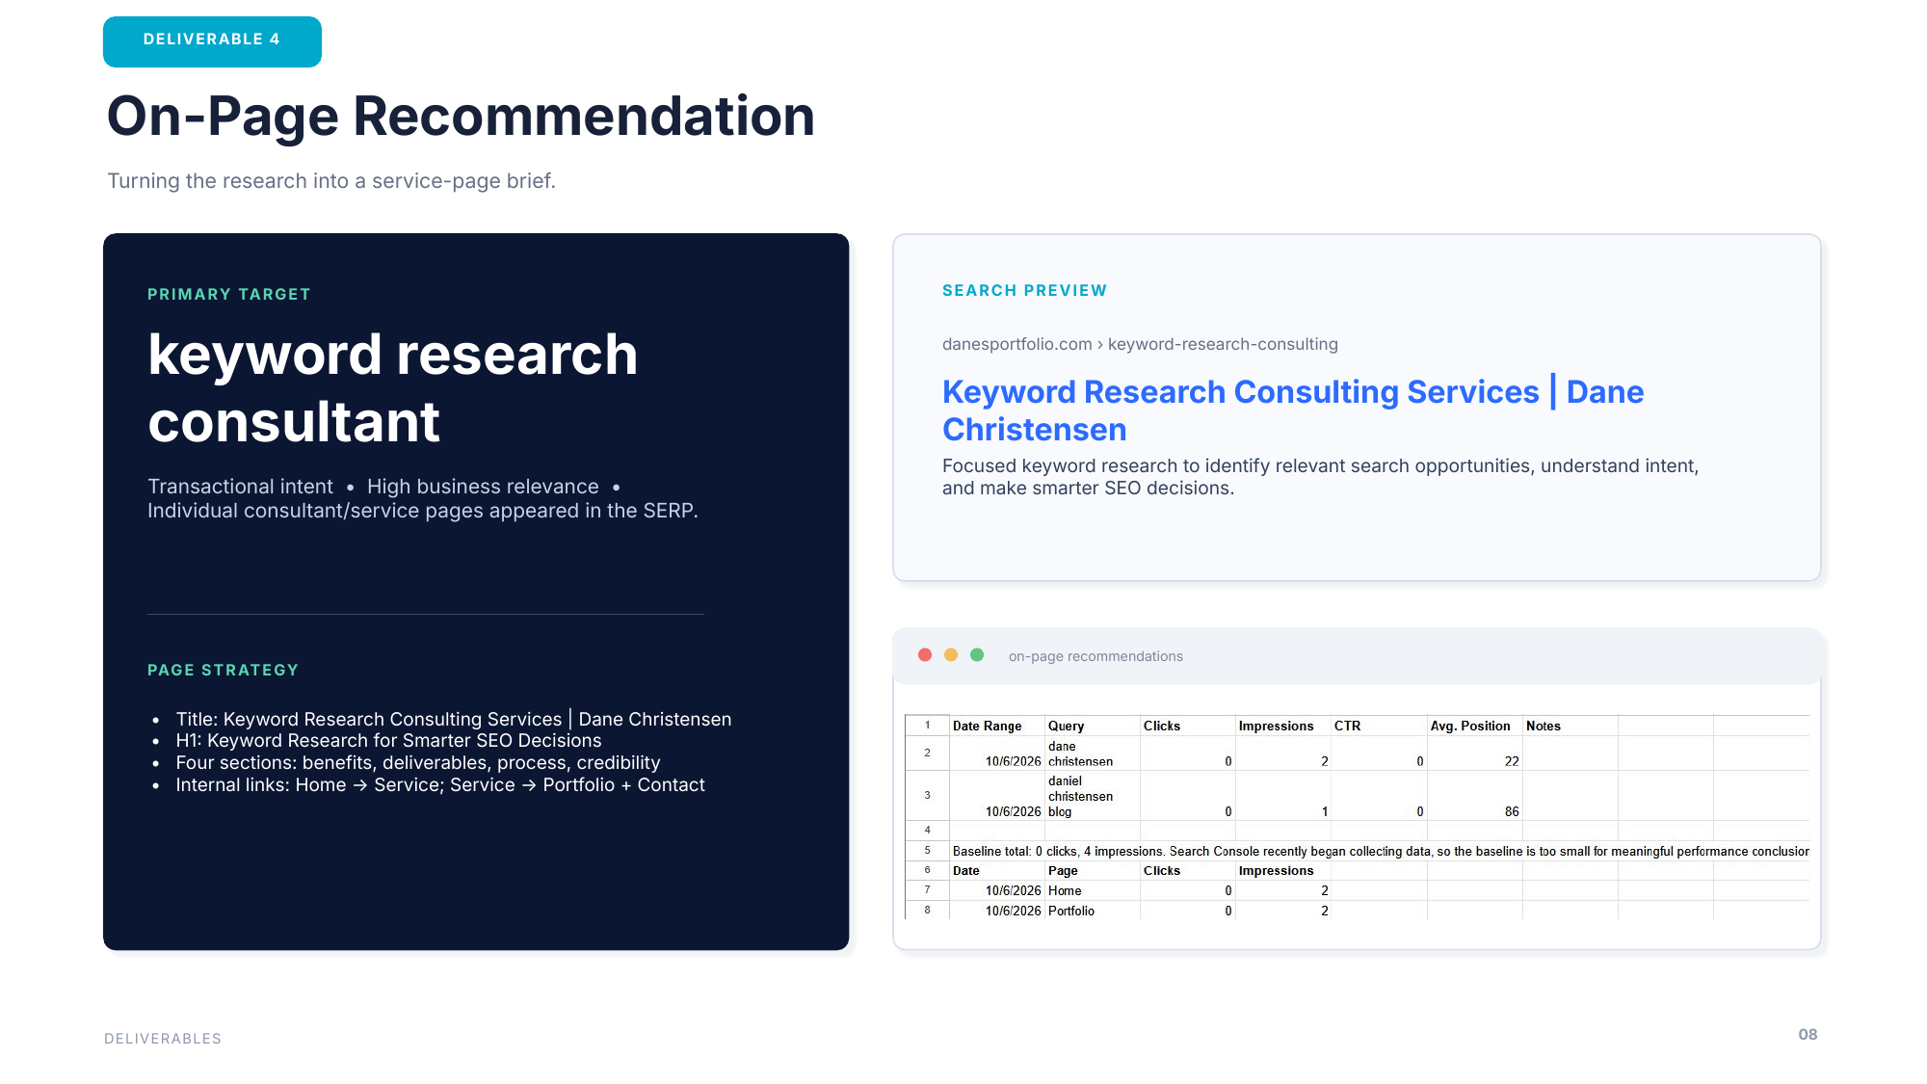Click the page number 08
This screenshot has width=1927, height=1084.
coord(1808,1034)
